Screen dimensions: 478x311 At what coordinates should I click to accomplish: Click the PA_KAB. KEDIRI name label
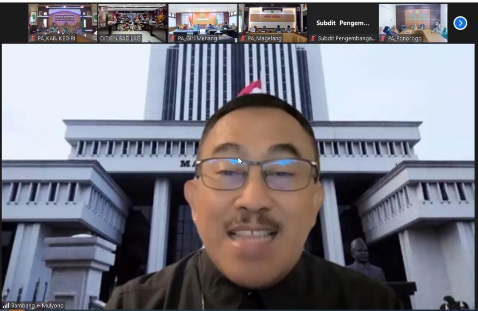click(x=56, y=38)
